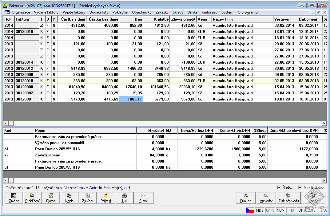
Task: Copy the invoice using Kopie
Action: point(69,198)
